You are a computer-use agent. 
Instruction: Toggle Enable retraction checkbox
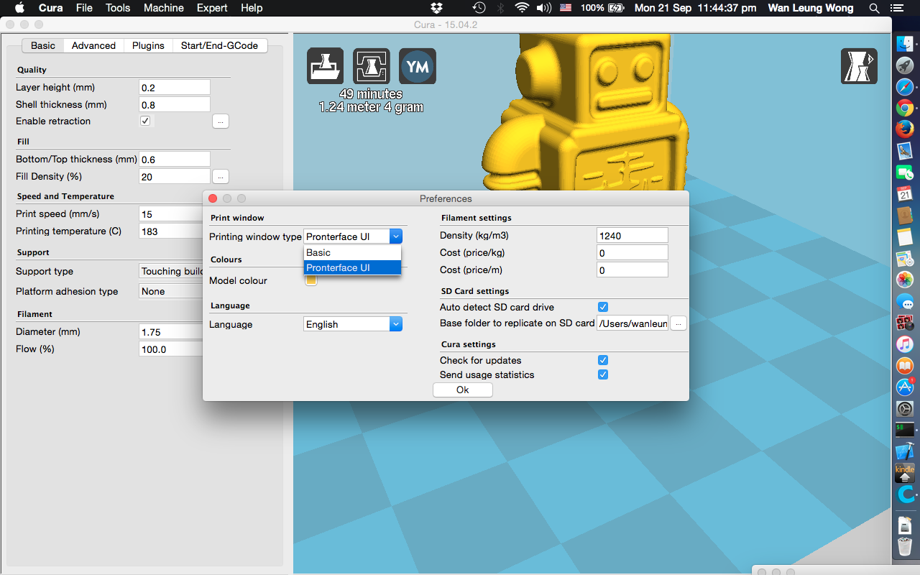(x=145, y=121)
